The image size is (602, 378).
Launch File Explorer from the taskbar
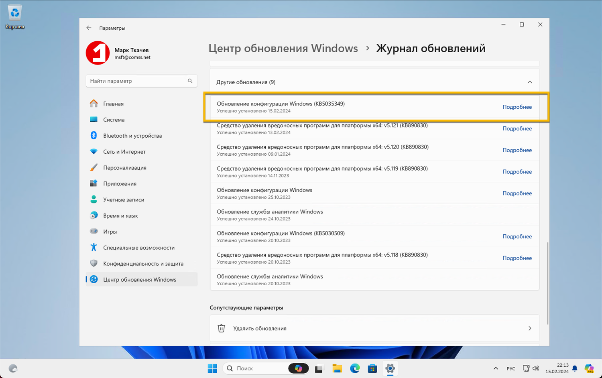(x=337, y=368)
